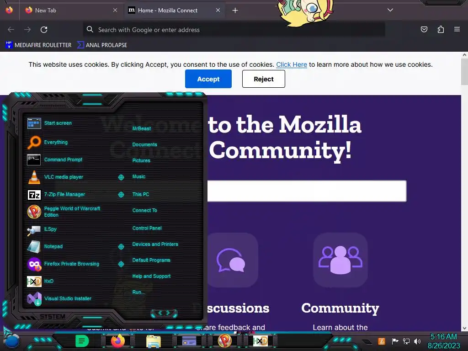Open the Run... menu entry
The image size is (468, 351).
click(x=139, y=292)
